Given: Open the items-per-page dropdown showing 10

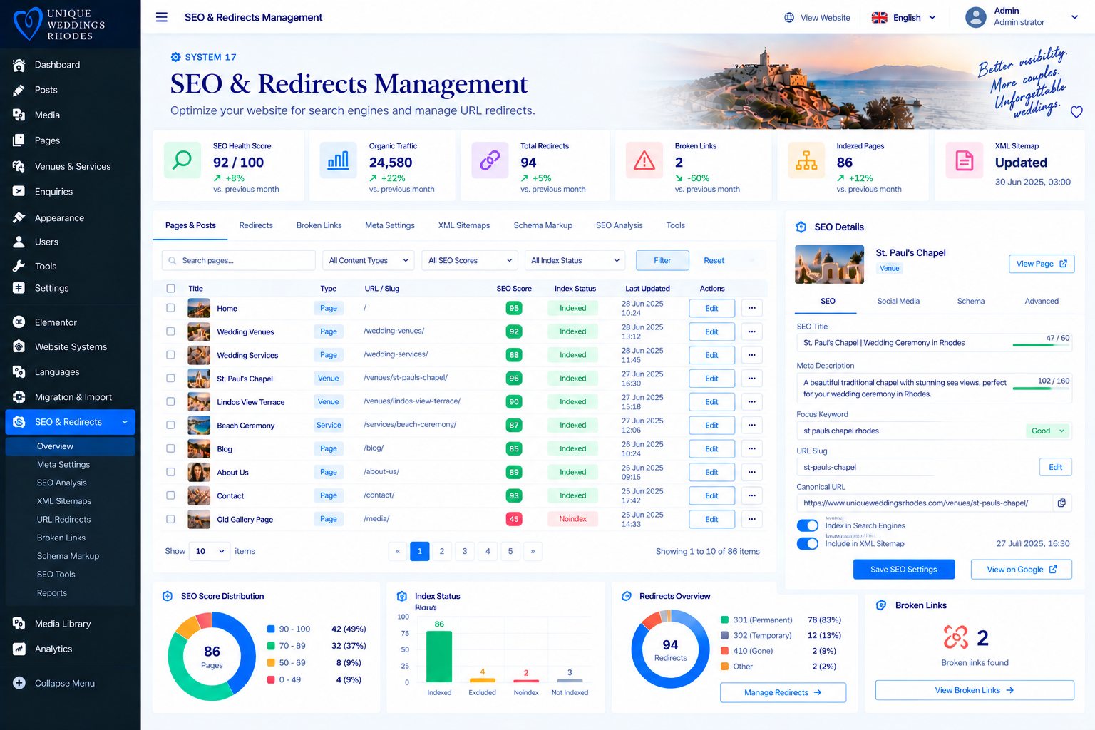Looking at the screenshot, I should (210, 551).
